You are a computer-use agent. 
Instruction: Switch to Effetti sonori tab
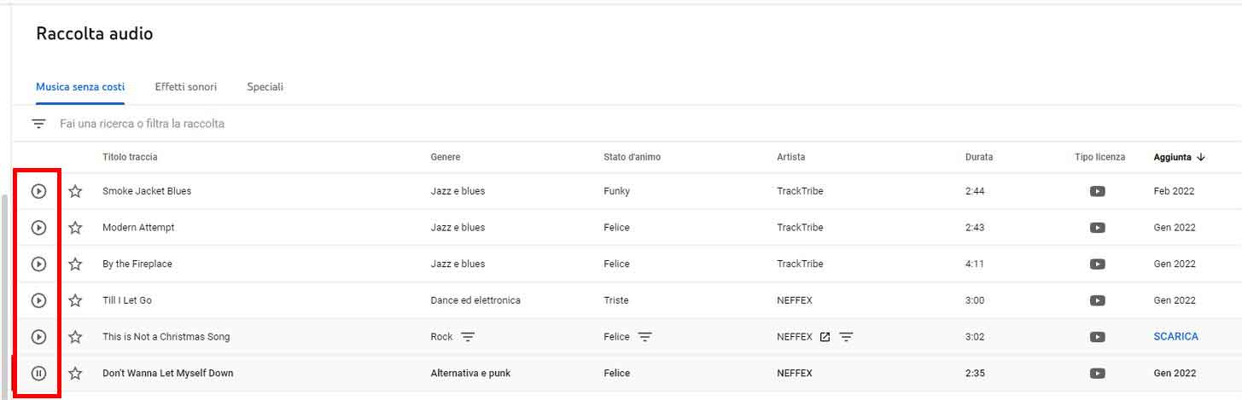(185, 87)
